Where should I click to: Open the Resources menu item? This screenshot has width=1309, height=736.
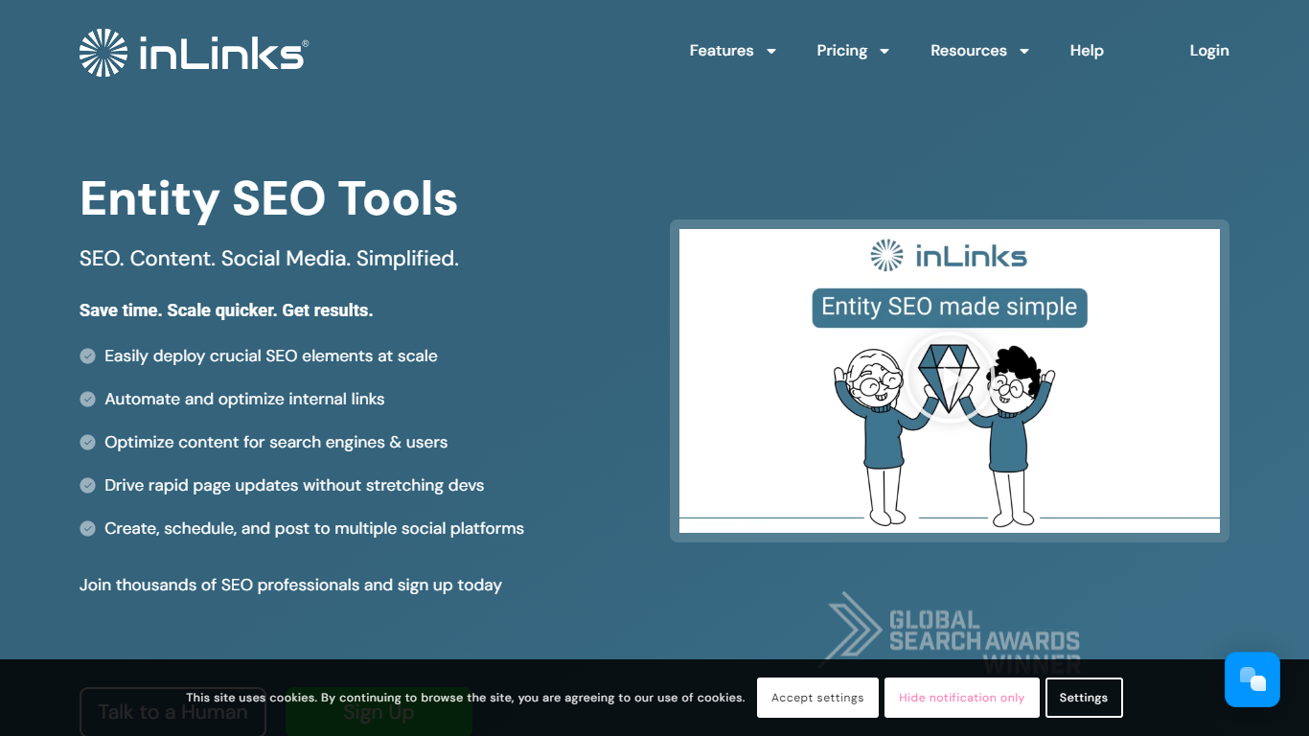pyautogui.click(x=969, y=51)
